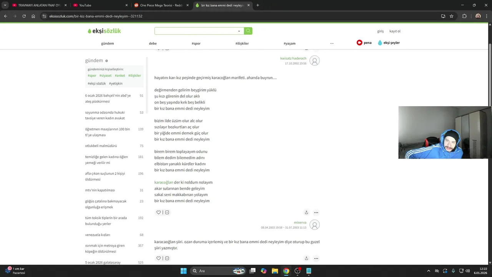
Task: Open the taskbar volume control
Action: click(468, 271)
